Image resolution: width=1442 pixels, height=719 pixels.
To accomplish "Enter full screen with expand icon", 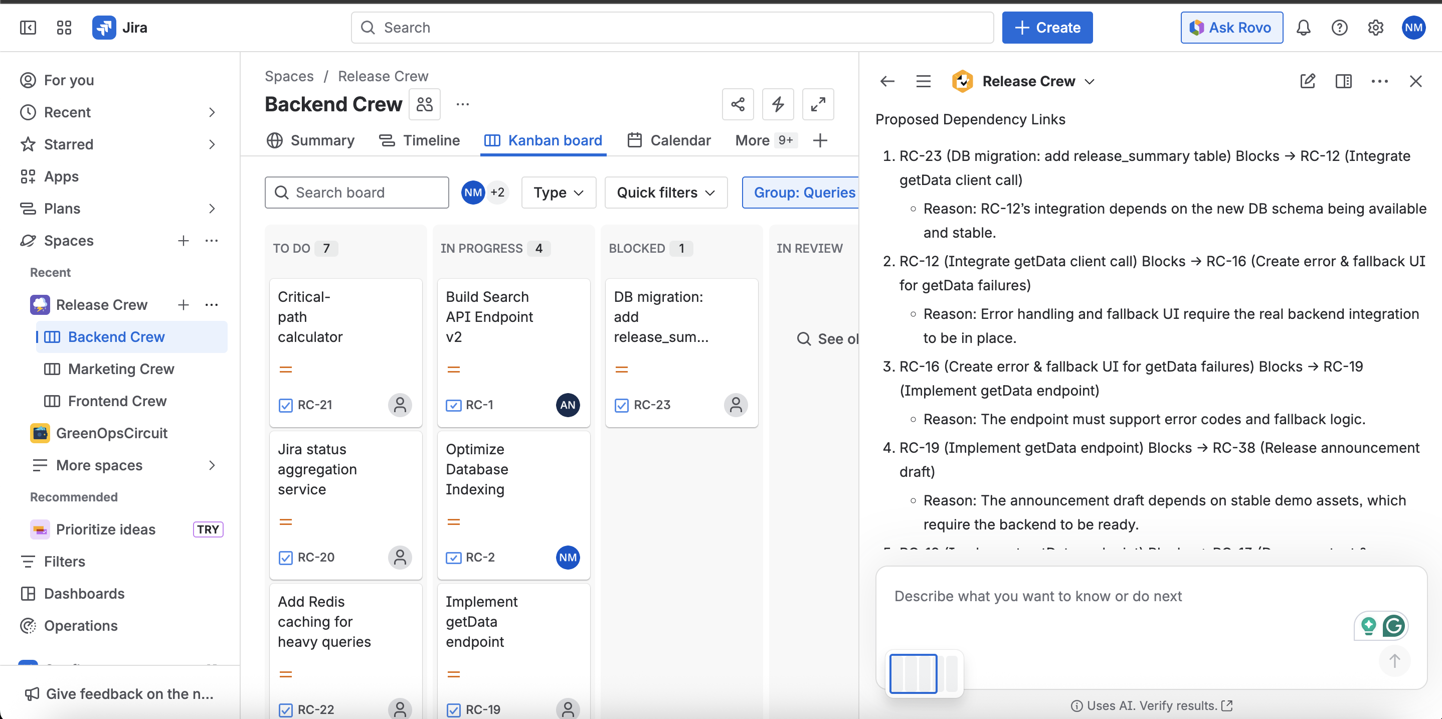I will point(817,104).
